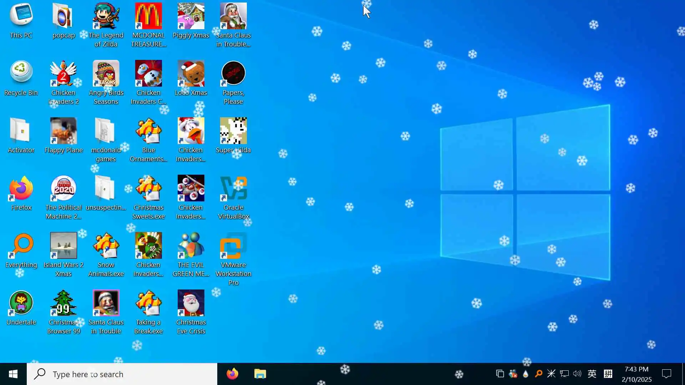The height and width of the screenshot is (385, 685).
Task: Open the Windows Start menu
Action: (13, 374)
